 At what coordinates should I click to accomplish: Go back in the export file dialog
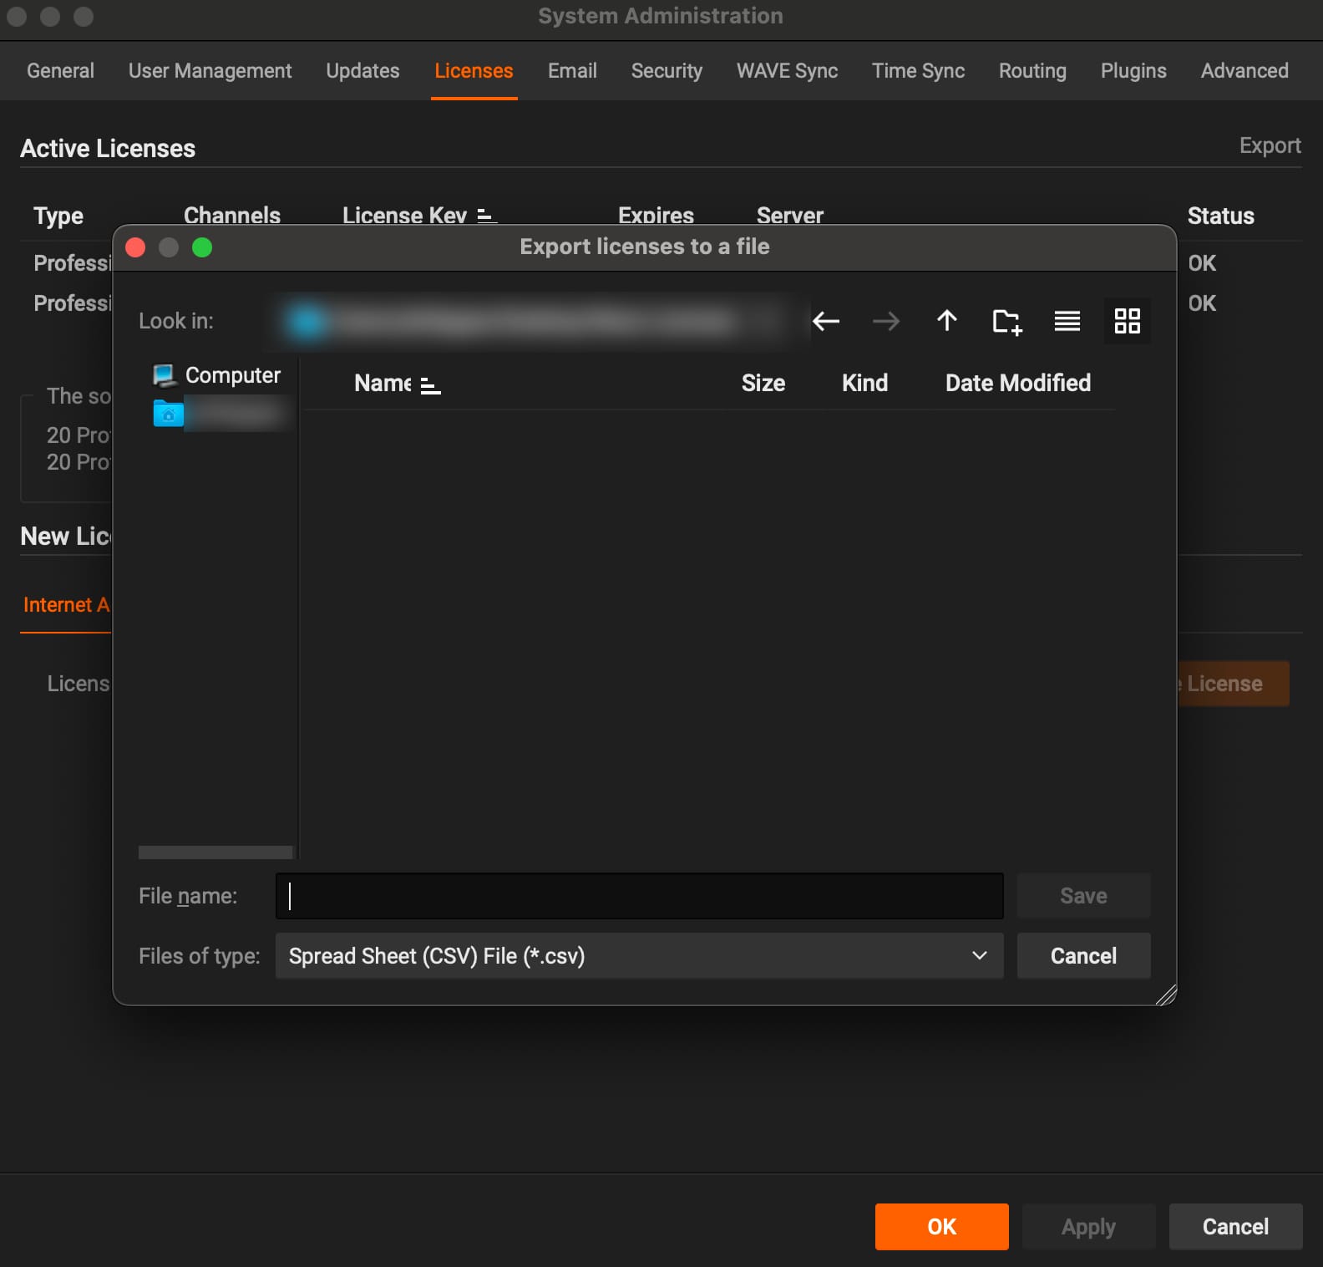click(x=826, y=321)
